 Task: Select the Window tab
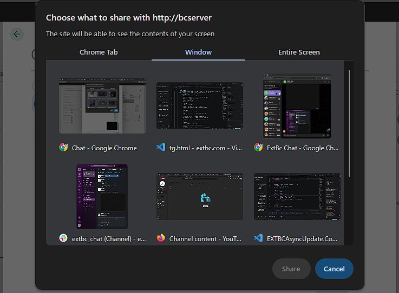click(198, 52)
